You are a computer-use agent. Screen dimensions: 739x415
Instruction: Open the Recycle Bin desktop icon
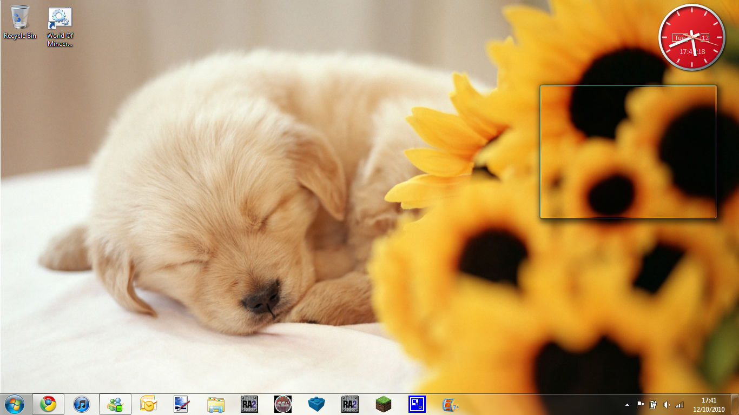click(x=20, y=22)
